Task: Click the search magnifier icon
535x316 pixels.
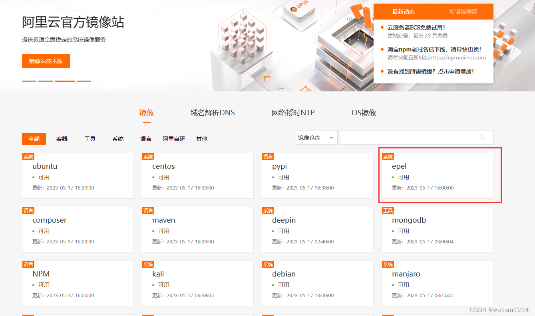Action: (483, 138)
